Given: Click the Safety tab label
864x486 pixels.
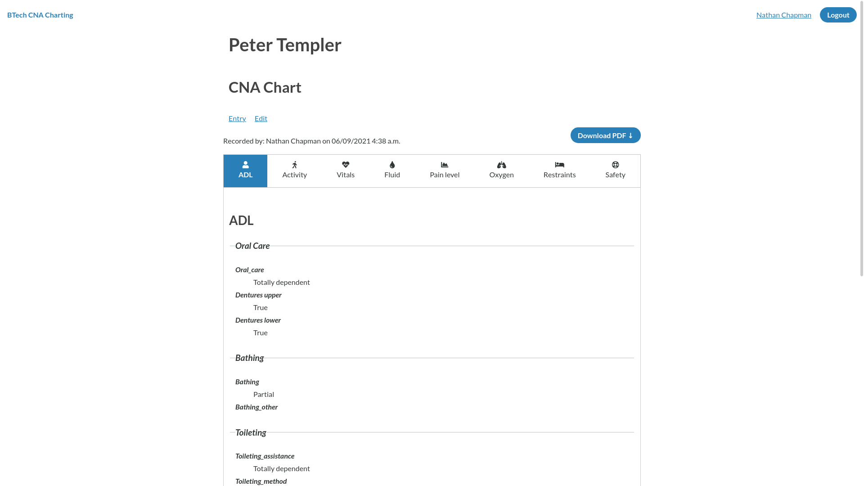Looking at the screenshot, I should 615,175.
